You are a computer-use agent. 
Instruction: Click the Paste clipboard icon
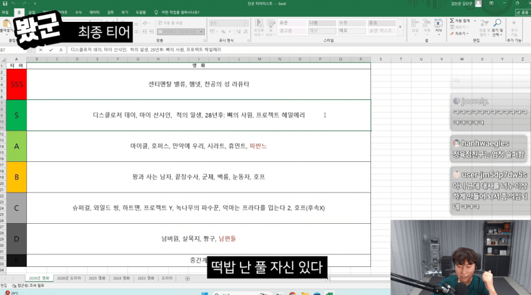[x=6, y=24]
